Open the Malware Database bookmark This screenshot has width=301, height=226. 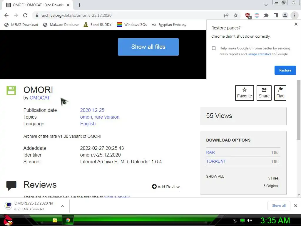(x=61, y=25)
